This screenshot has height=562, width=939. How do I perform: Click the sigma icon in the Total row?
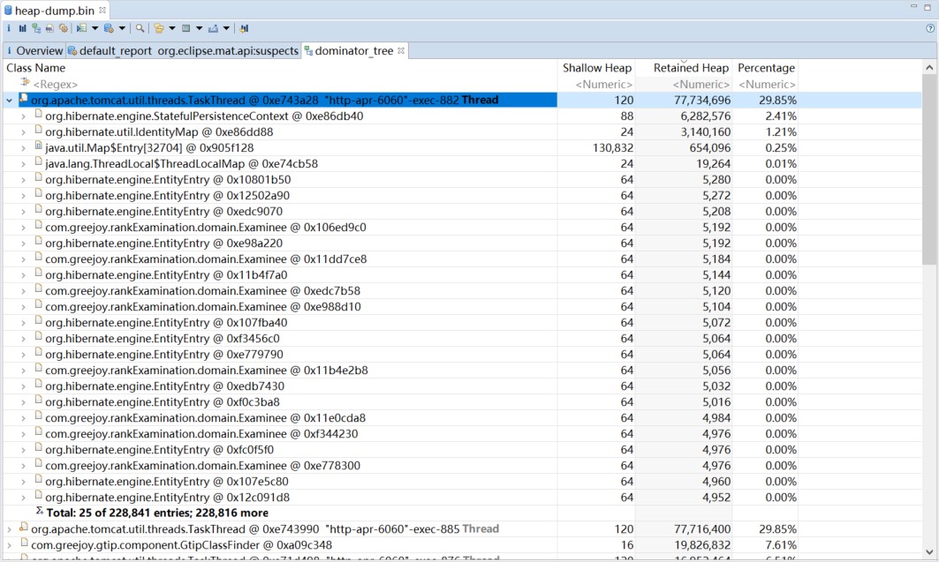tap(39, 511)
